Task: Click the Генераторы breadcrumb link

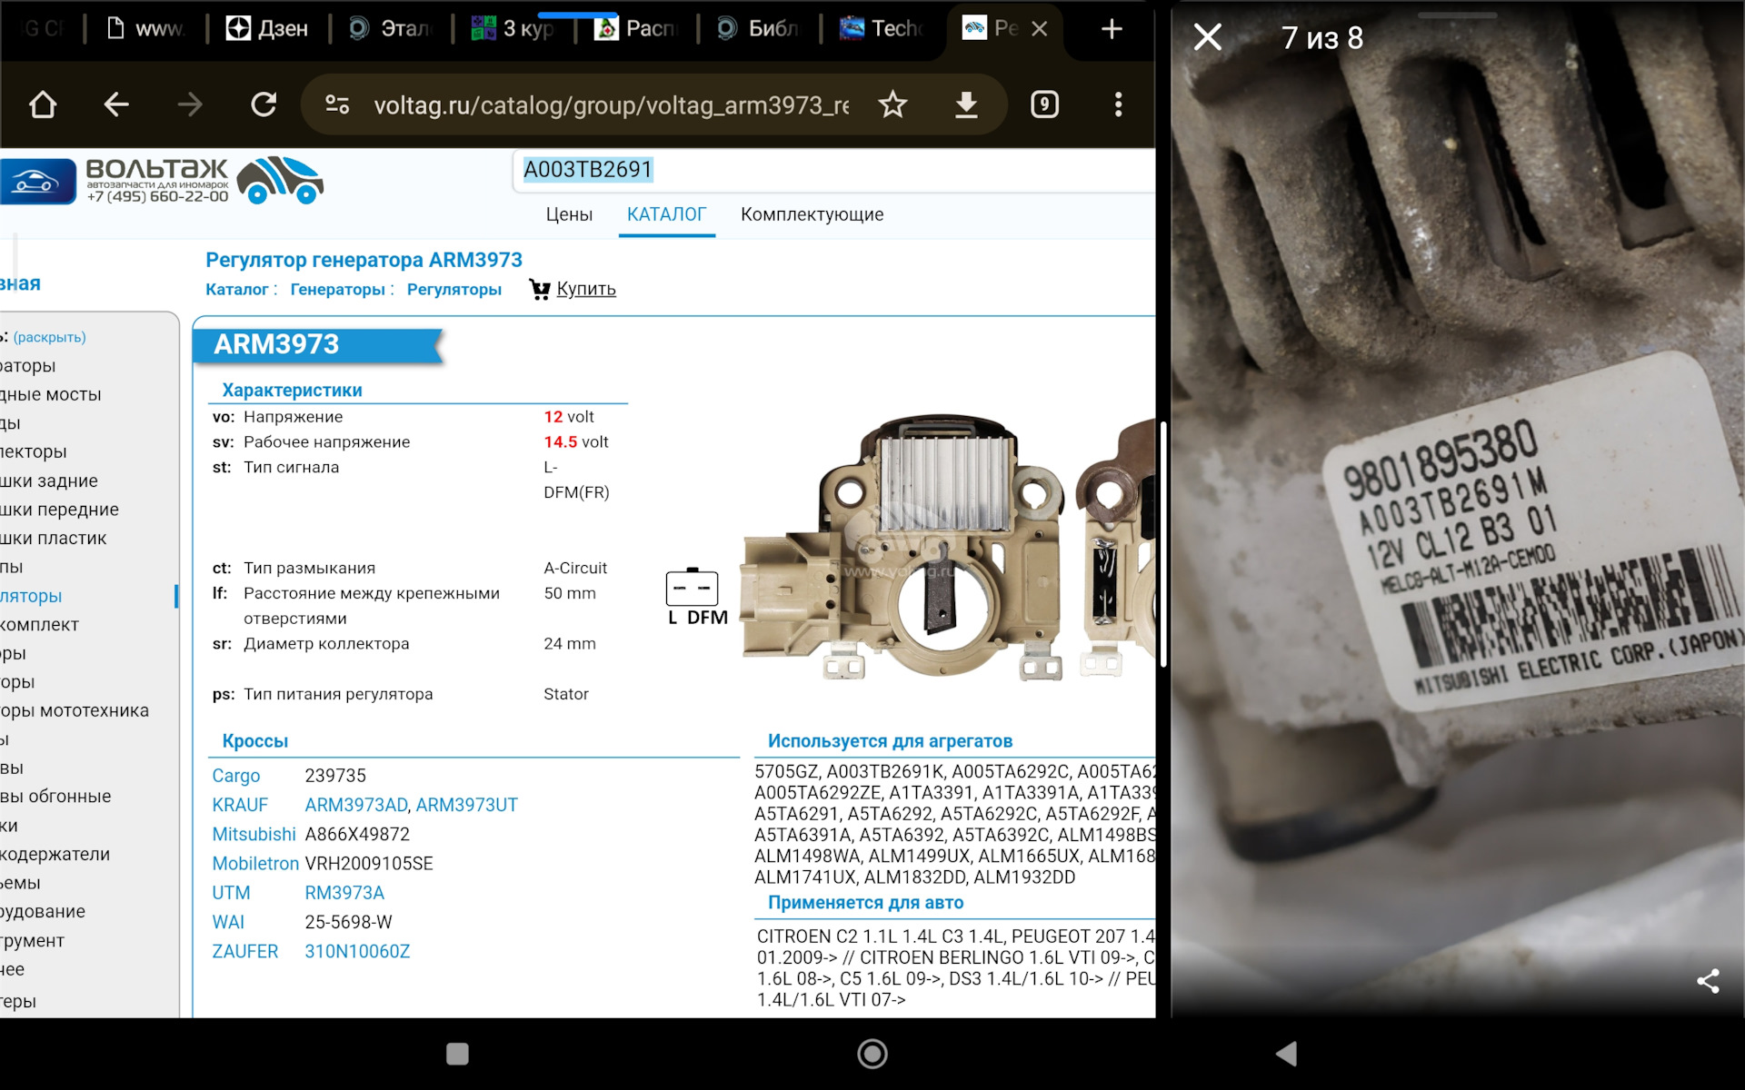Action: [337, 289]
